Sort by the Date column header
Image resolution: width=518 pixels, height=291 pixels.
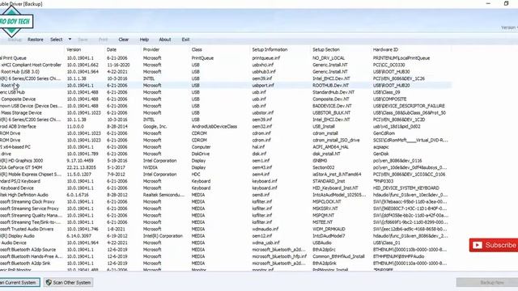coord(112,50)
